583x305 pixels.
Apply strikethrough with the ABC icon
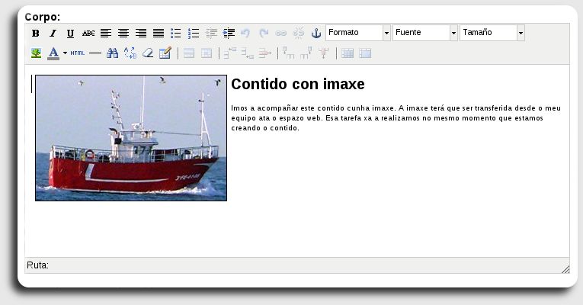[88, 33]
